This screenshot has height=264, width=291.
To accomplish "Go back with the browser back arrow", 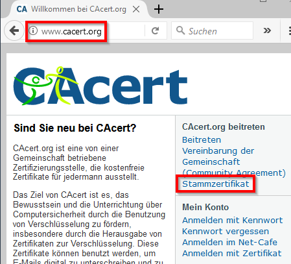I will click(14, 30).
